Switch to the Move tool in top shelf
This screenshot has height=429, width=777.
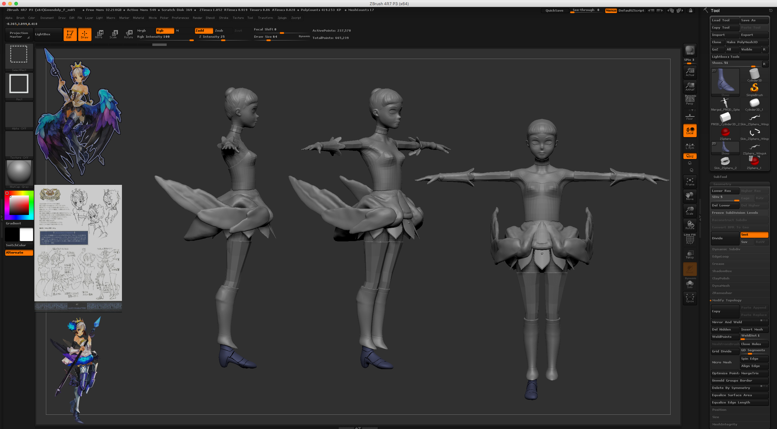point(99,34)
